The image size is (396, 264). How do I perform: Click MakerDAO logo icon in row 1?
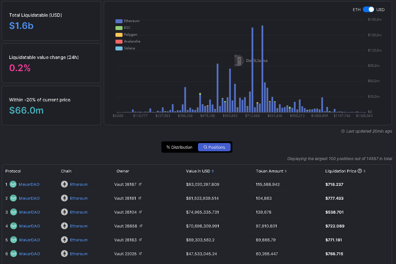click(13, 184)
